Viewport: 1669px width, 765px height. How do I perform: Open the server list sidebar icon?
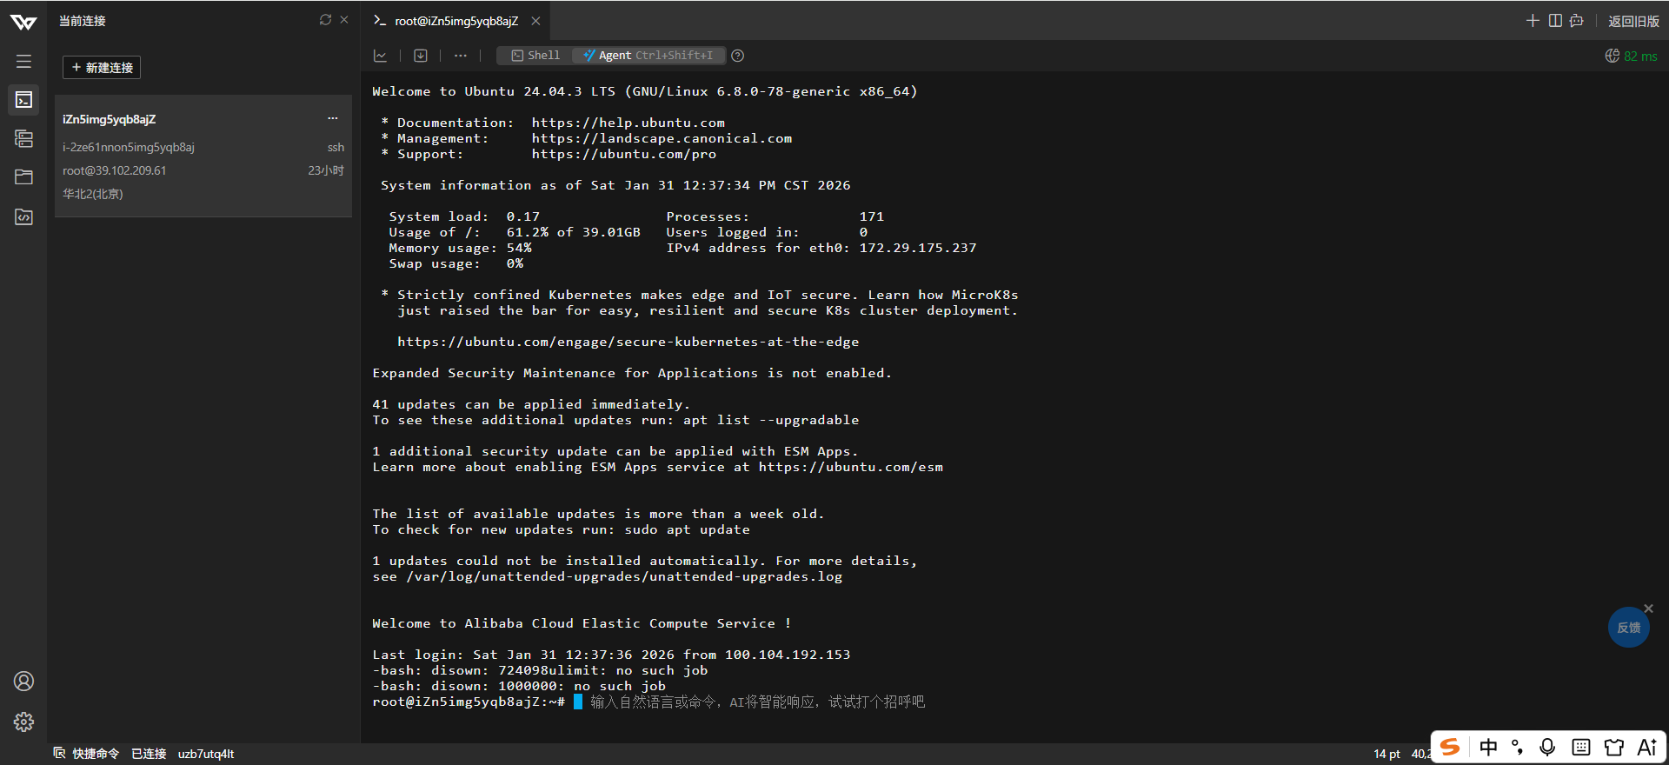point(23,138)
